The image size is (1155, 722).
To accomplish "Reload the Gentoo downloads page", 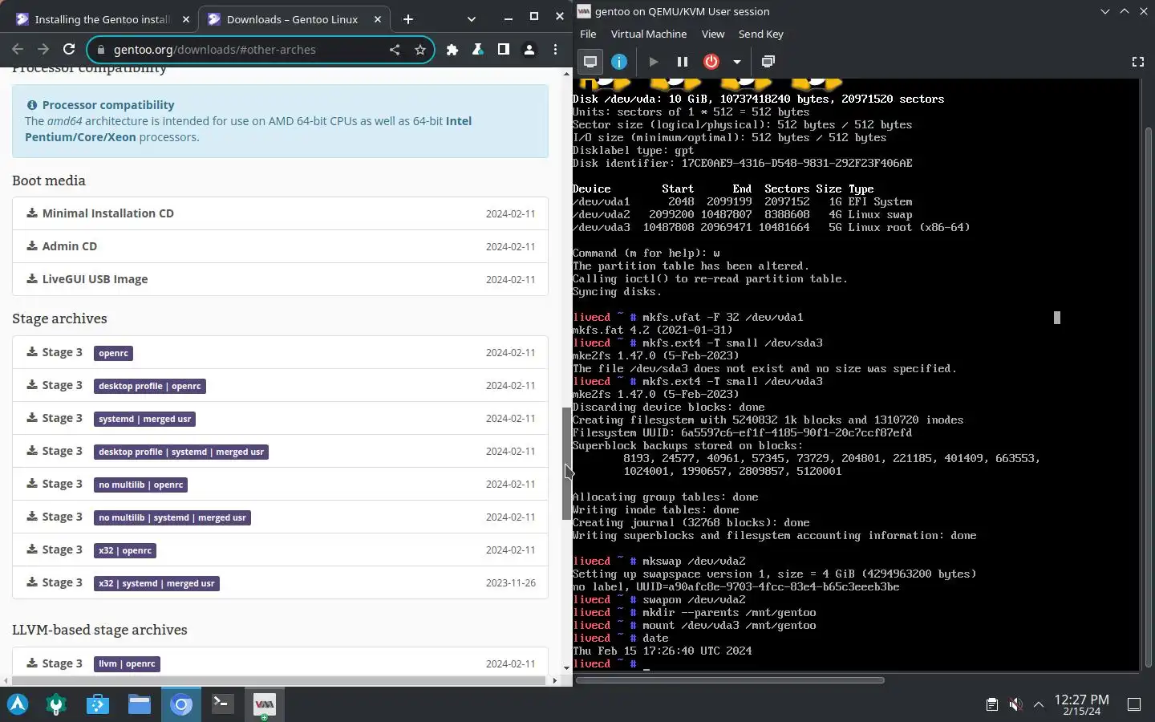I will click(69, 49).
